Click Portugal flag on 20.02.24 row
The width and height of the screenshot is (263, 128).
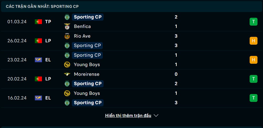(x=38, y=79)
